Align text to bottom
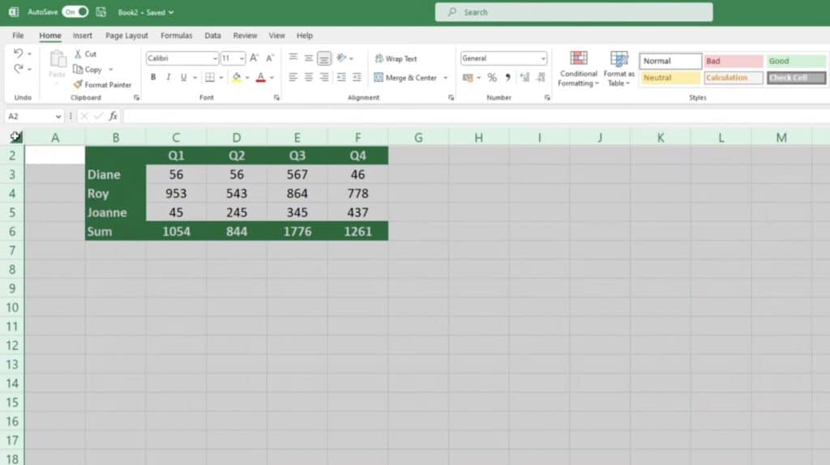 tap(324, 58)
